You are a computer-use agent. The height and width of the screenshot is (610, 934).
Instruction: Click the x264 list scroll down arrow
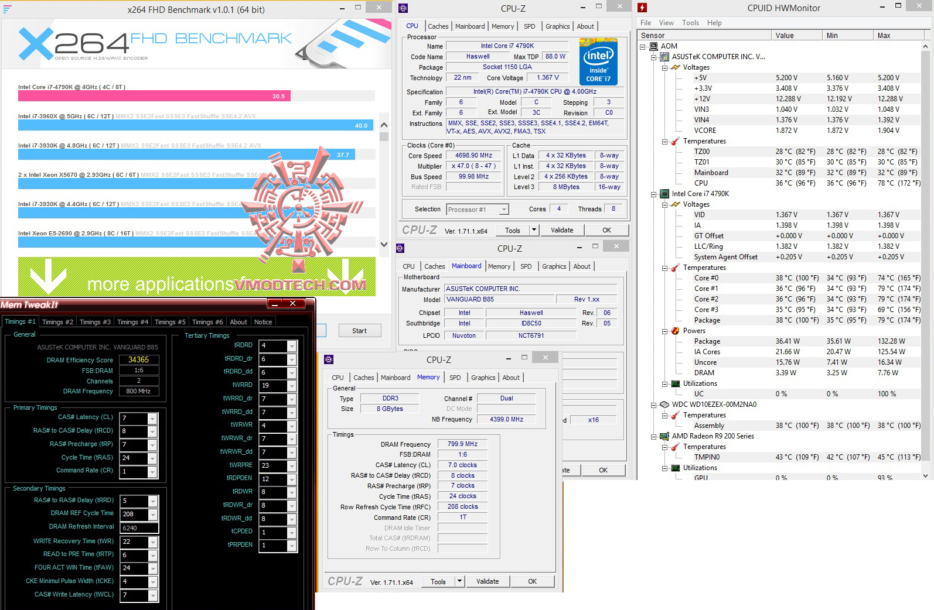384,245
